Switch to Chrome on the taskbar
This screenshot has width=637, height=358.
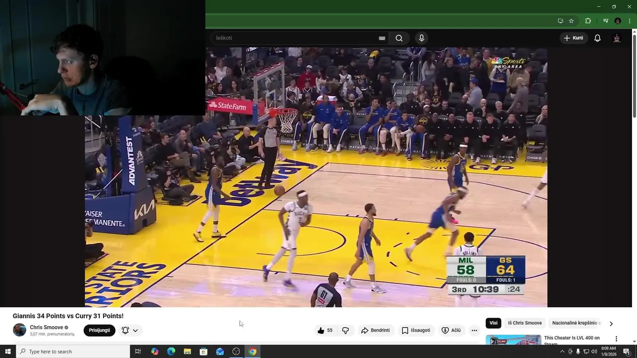click(x=252, y=352)
